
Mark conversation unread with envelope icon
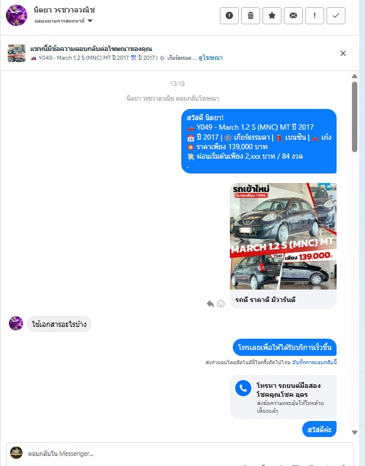(x=293, y=15)
